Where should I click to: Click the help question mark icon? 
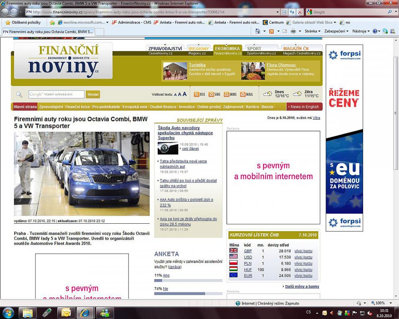[x=375, y=31]
